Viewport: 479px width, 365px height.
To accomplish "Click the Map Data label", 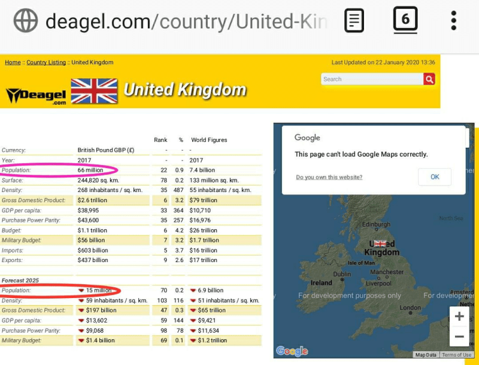I will (x=426, y=355).
